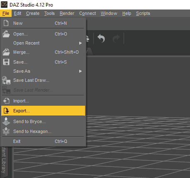
Task: Open the Help menu
Action: click(x=127, y=13)
